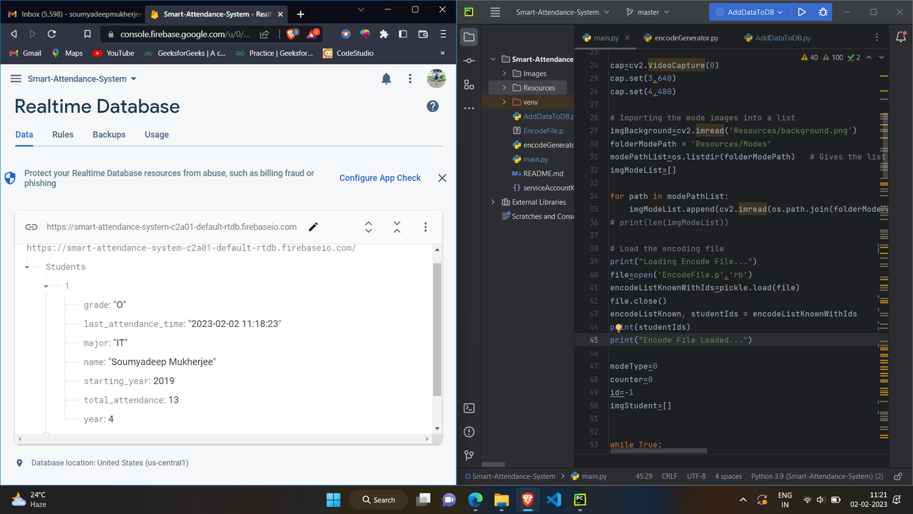913x514 pixels.
Task: Collapse all database nodes
Action: pyautogui.click(x=397, y=227)
